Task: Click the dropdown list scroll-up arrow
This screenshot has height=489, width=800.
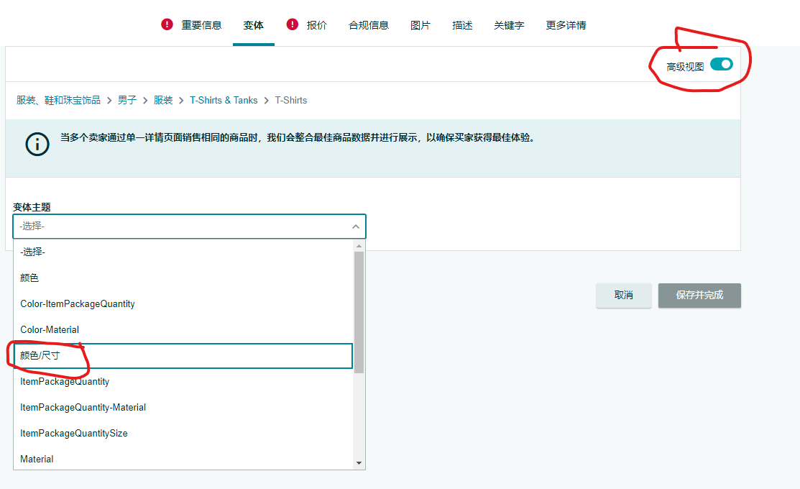Action: pos(359,246)
